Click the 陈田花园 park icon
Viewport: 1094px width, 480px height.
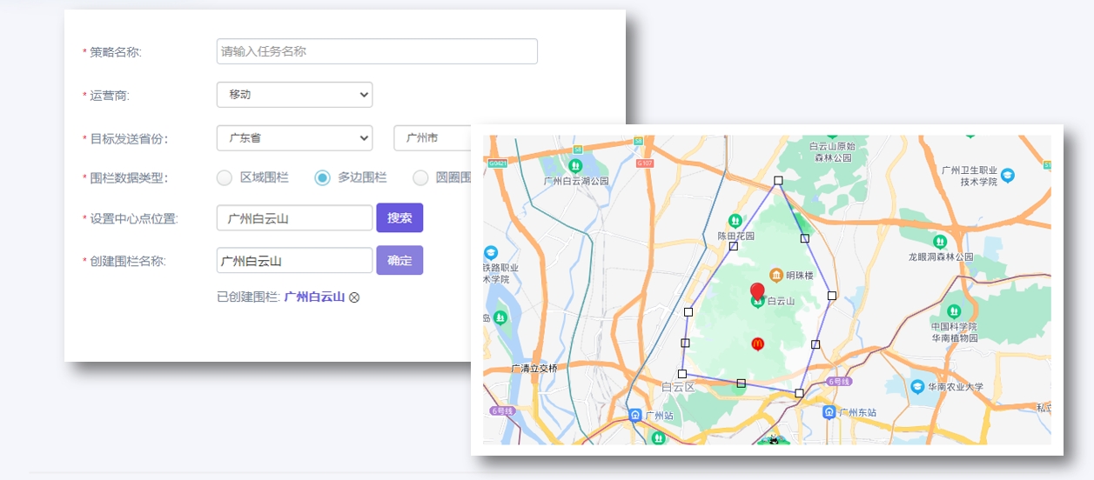pyautogui.click(x=735, y=221)
